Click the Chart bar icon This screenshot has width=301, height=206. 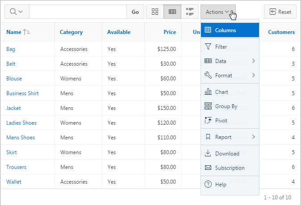pyautogui.click(x=208, y=92)
